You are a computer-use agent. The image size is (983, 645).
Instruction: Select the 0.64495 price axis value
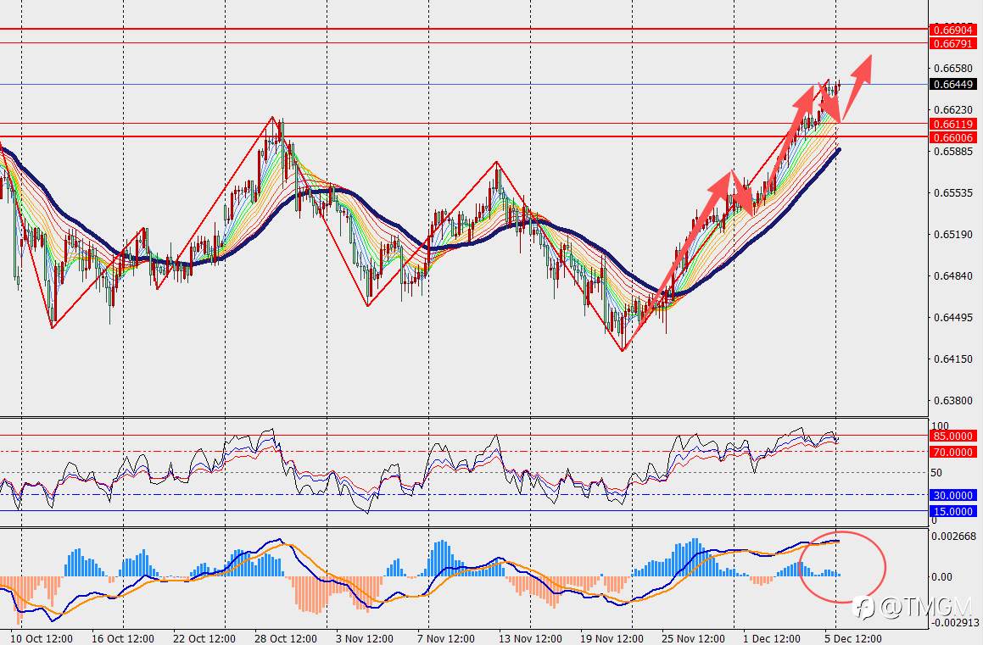[x=953, y=318]
